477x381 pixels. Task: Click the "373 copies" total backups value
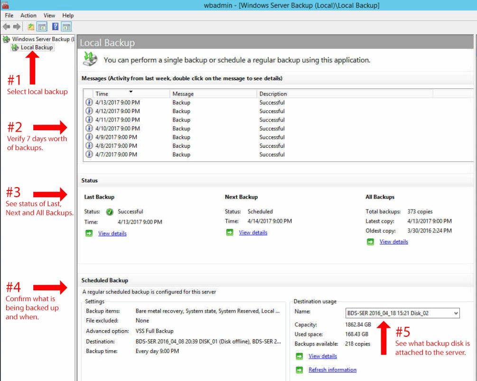coord(420,212)
